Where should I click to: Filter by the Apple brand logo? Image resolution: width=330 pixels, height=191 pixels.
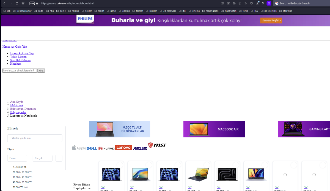pos(79,148)
